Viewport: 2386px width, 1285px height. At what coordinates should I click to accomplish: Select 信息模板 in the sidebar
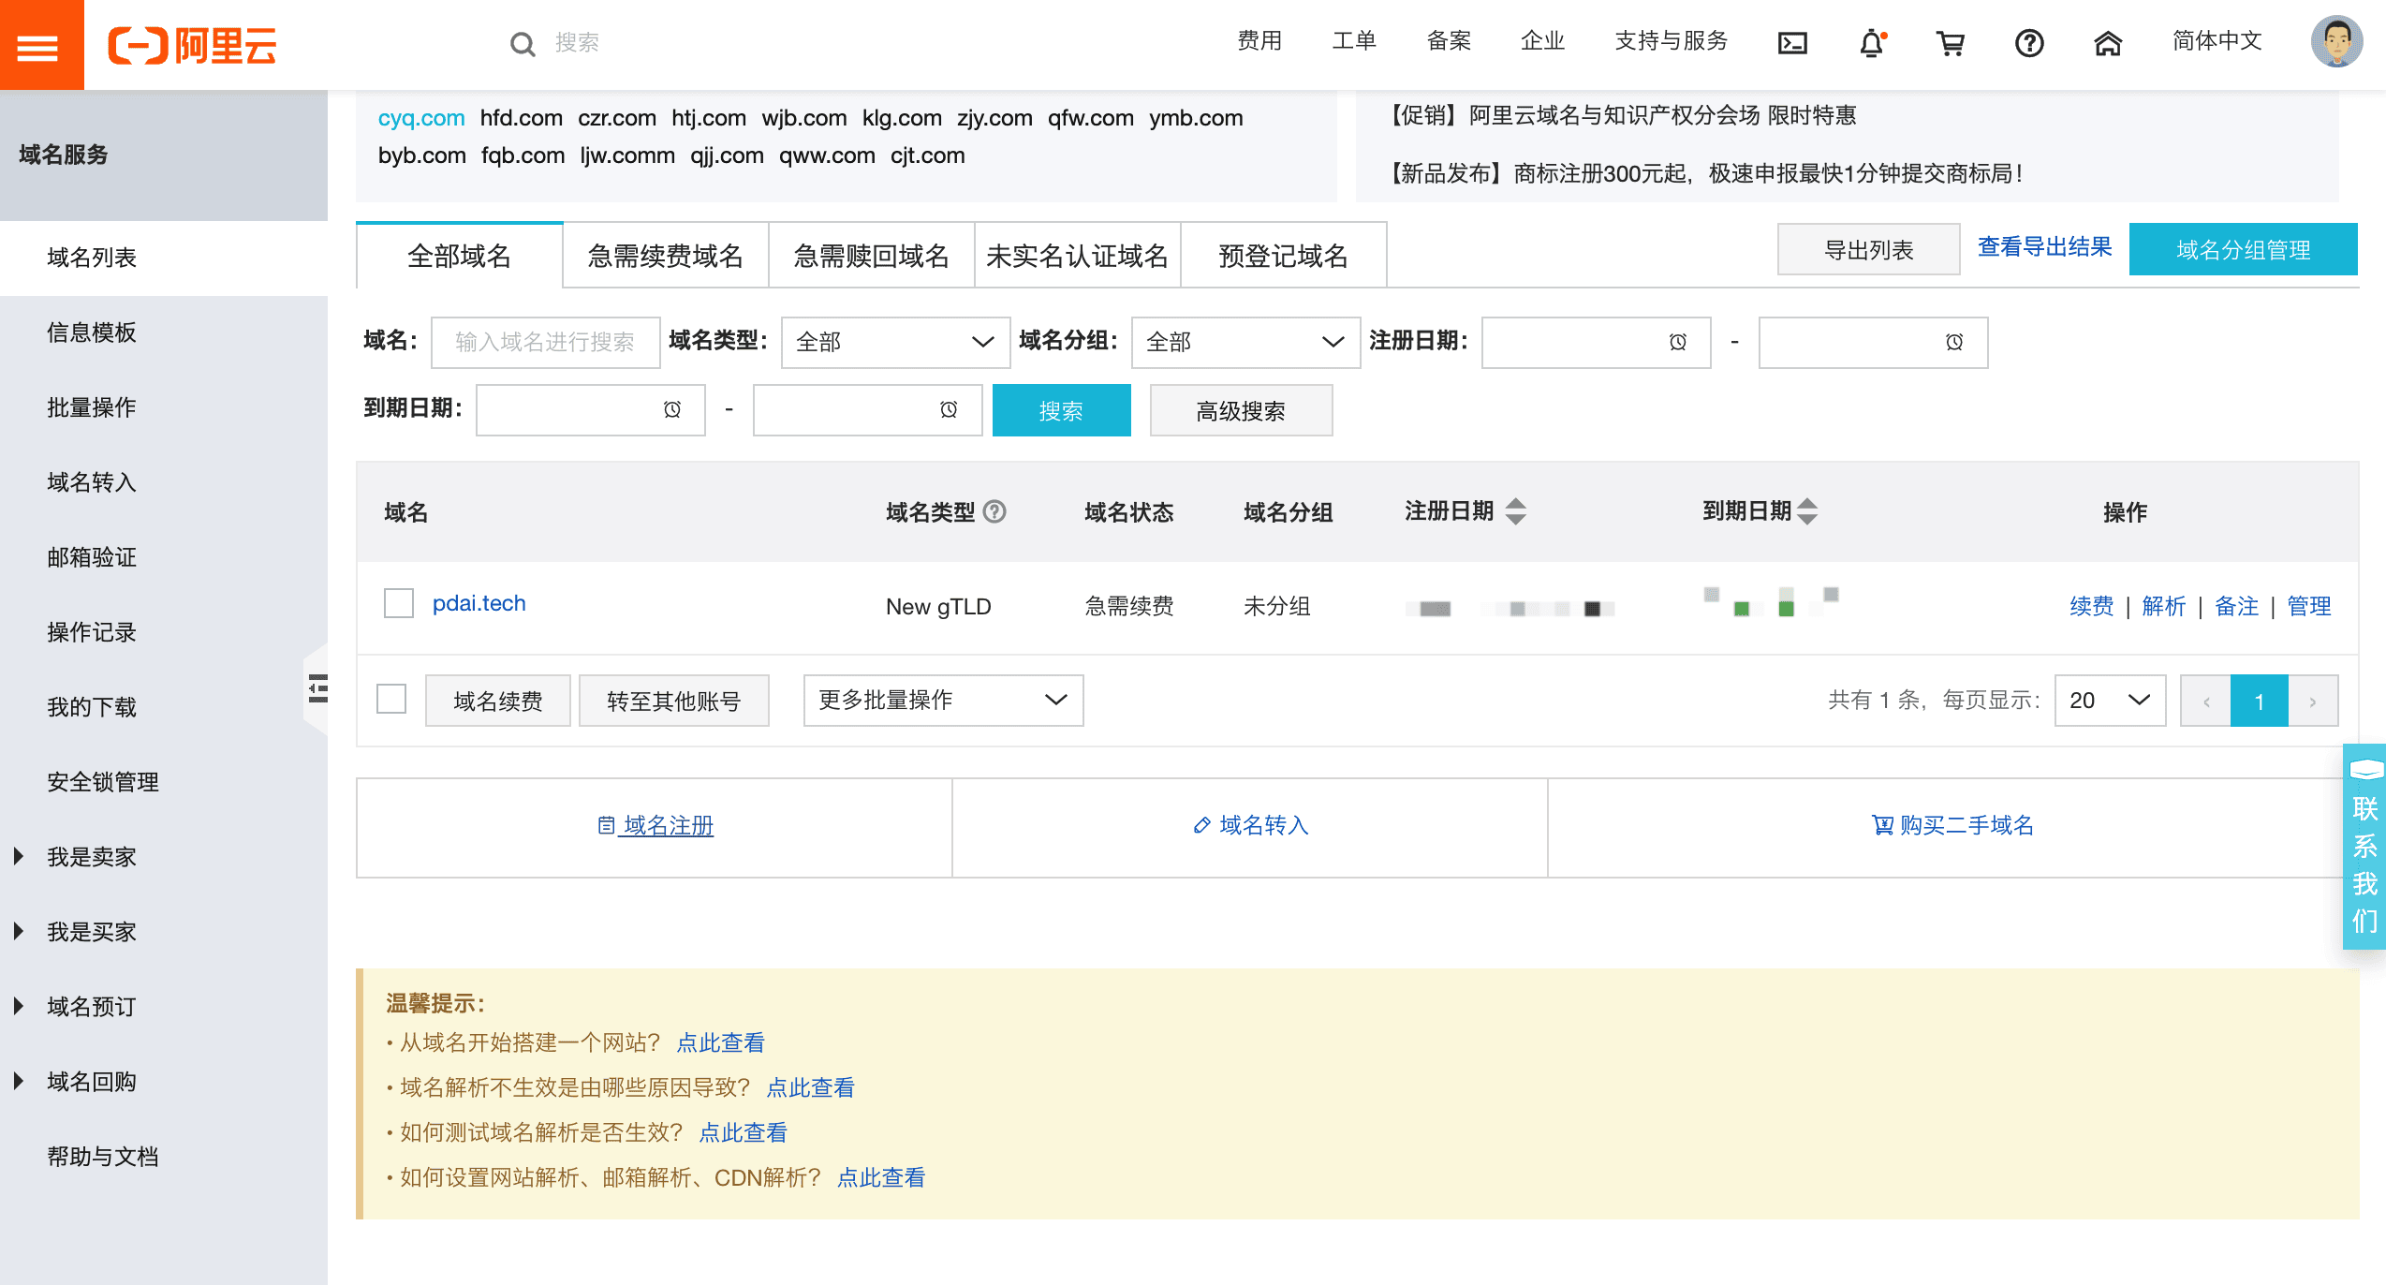coord(92,332)
